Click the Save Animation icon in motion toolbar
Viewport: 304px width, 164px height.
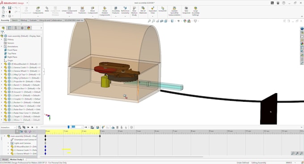click(92, 127)
